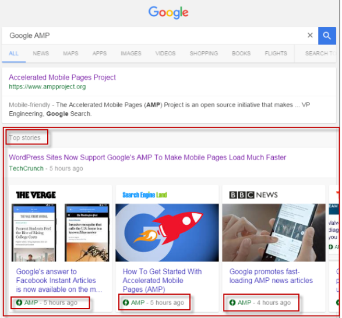Open the BOOKS tab
Screen dimensions: 342x318
[241, 54]
